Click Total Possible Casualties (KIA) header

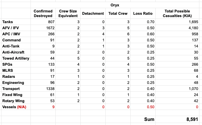178,13
